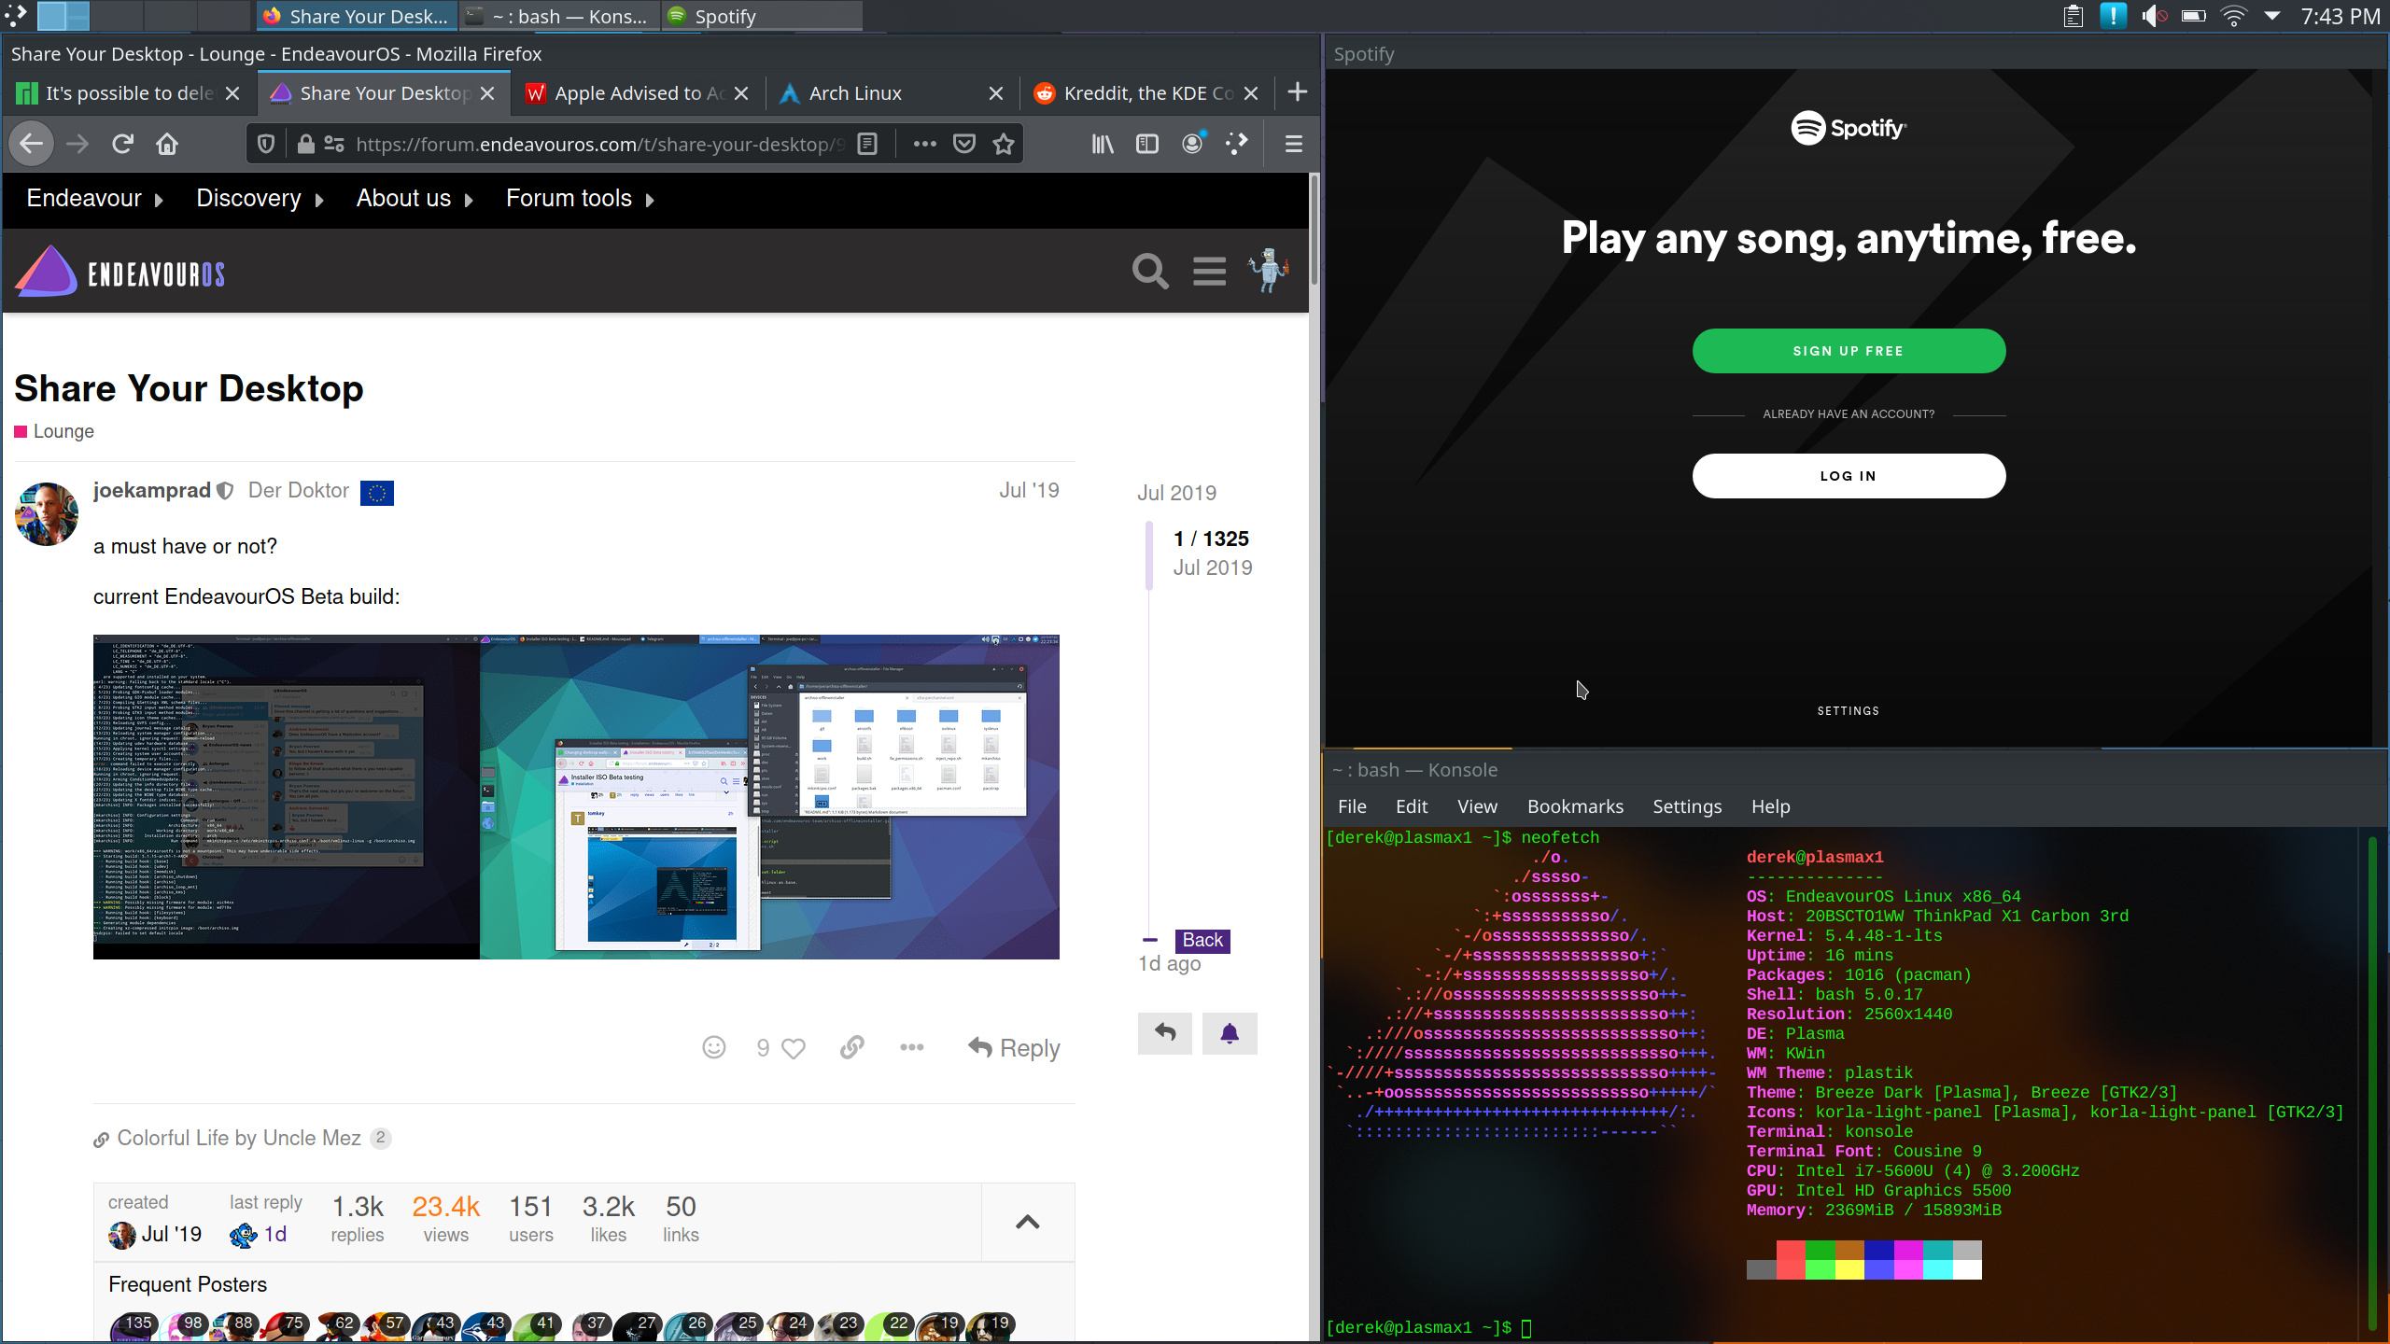Like the first post with heart
The width and height of the screenshot is (2390, 1344).
tap(793, 1048)
